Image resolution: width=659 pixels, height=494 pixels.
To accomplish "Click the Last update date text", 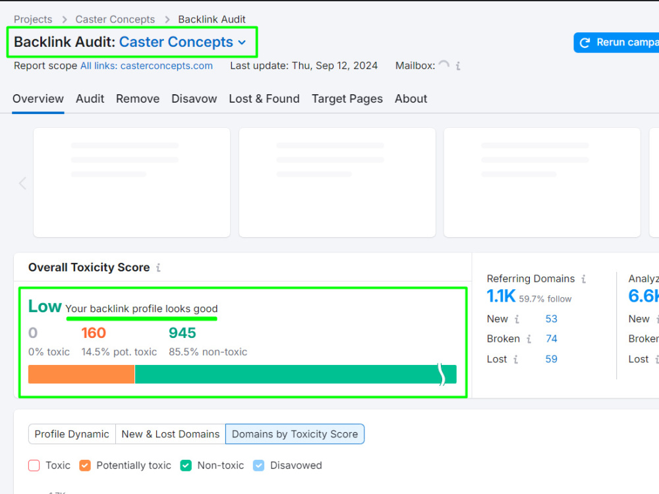I will [304, 66].
